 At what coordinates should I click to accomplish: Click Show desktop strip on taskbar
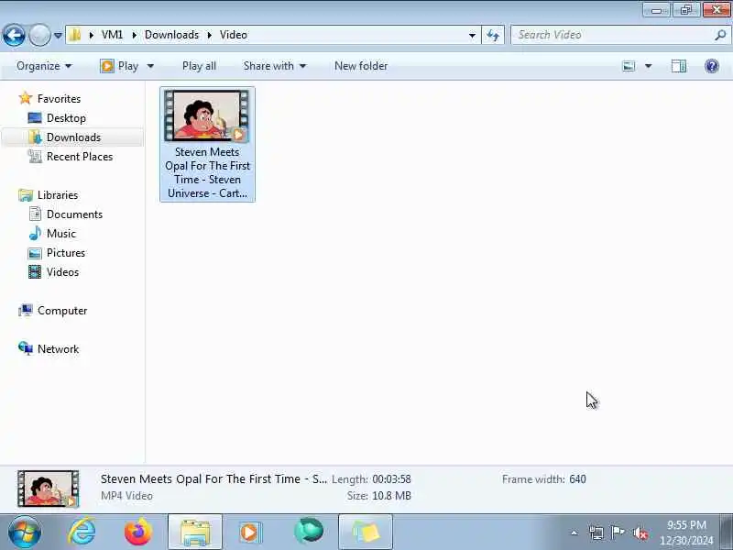pos(727,532)
